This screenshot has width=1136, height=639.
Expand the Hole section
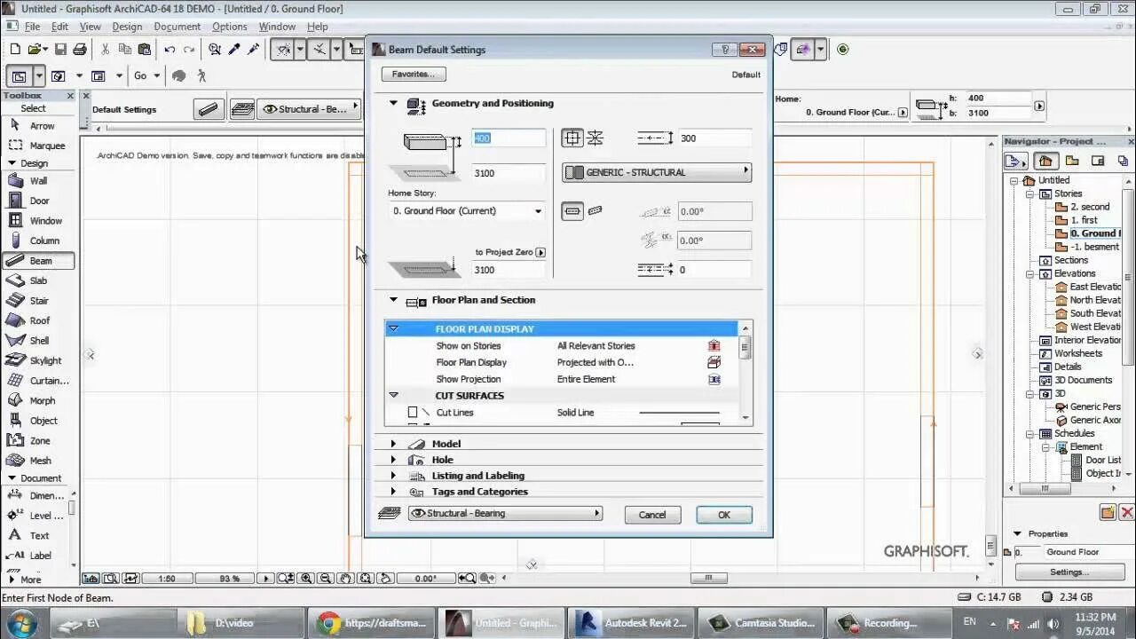pyautogui.click(x=393, y=460)
